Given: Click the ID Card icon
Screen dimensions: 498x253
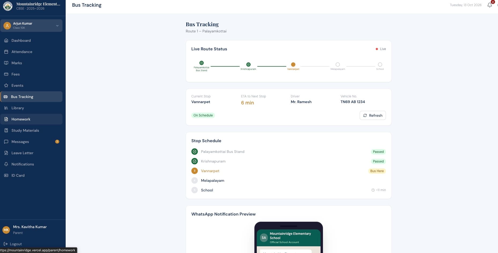Looking at the screenshot, I should pyautogui.click(x=6, y=175).
